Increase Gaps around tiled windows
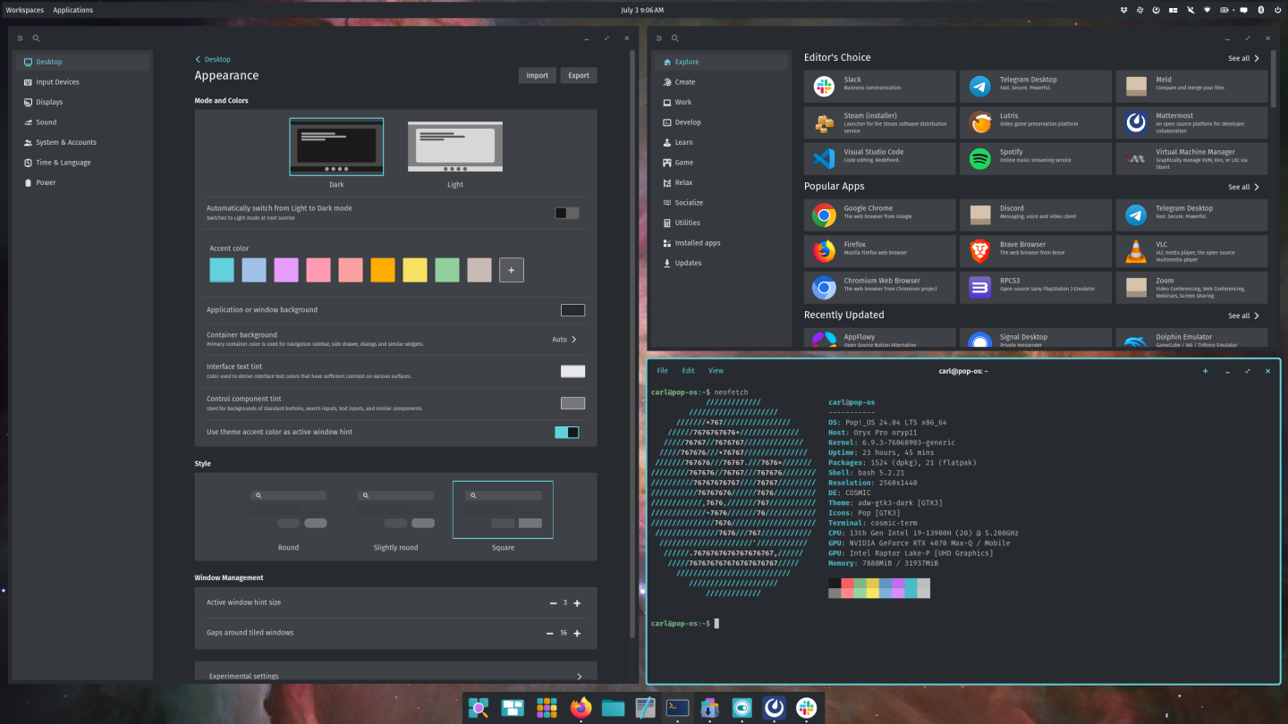Screen dimensions: 1288x724 577,633
